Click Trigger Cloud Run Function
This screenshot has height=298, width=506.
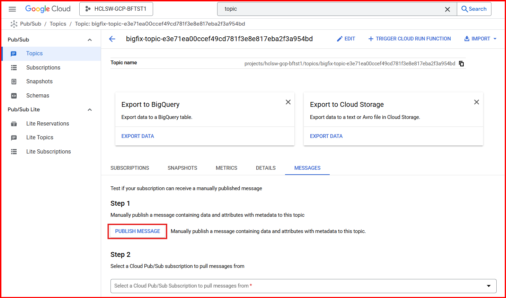(409, 39)
